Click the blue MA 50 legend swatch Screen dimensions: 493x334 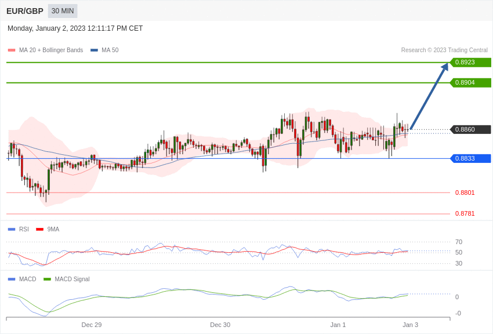(95, 50)
